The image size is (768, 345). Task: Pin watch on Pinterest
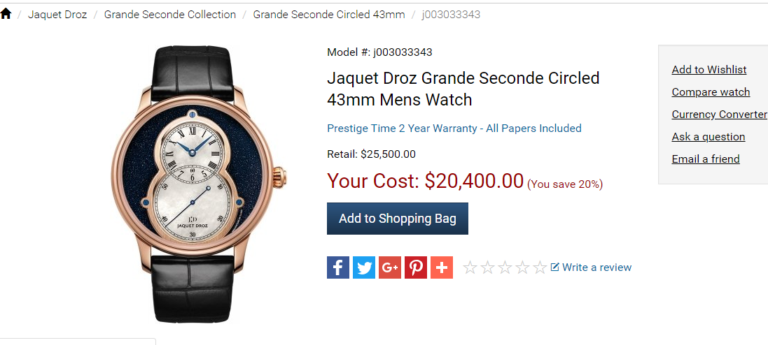click(416, 267)
